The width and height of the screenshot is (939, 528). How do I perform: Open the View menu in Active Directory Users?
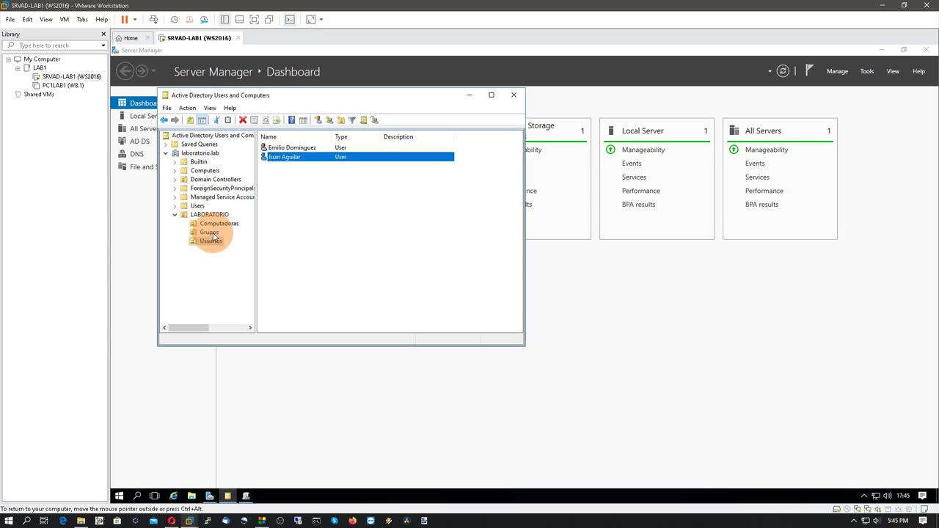(x=210, y=108)
